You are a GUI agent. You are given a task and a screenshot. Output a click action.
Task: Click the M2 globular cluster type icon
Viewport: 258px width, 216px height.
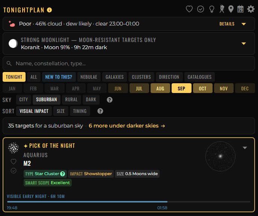point(14,148)
